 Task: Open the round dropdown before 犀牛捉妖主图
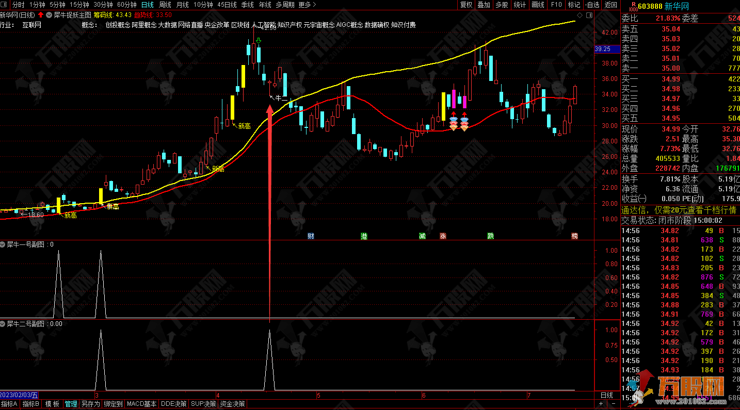49,15
